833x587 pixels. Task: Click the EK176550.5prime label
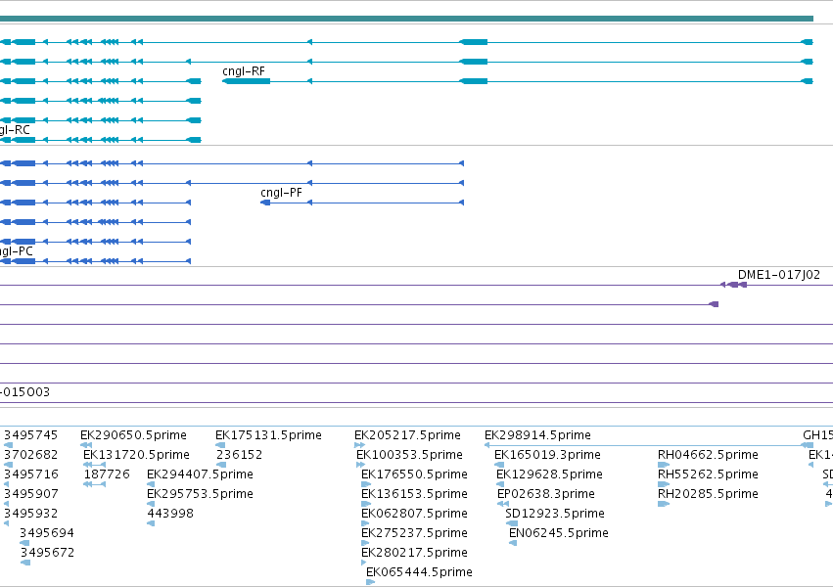414,474
